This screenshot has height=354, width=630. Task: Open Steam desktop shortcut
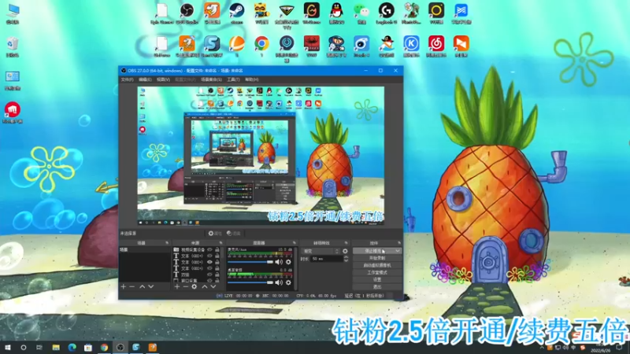pos(237,13)
